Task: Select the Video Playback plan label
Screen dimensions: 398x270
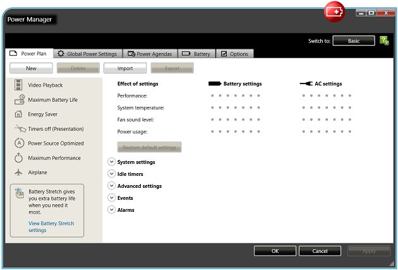Action: click(45, 85)
